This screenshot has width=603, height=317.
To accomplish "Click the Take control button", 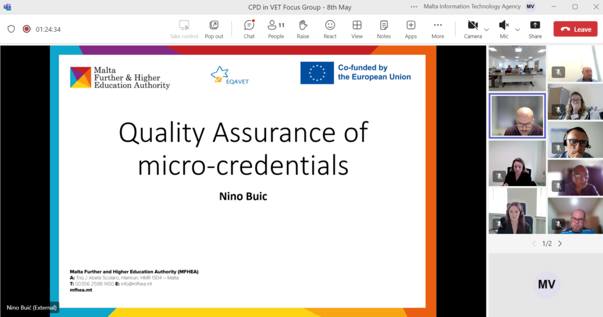I will coord(184,29).
